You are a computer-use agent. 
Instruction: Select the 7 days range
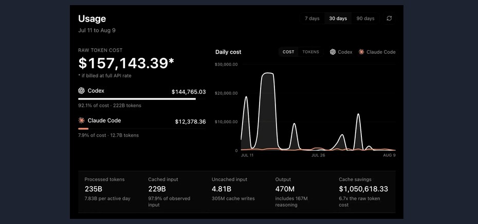point(312,18)
